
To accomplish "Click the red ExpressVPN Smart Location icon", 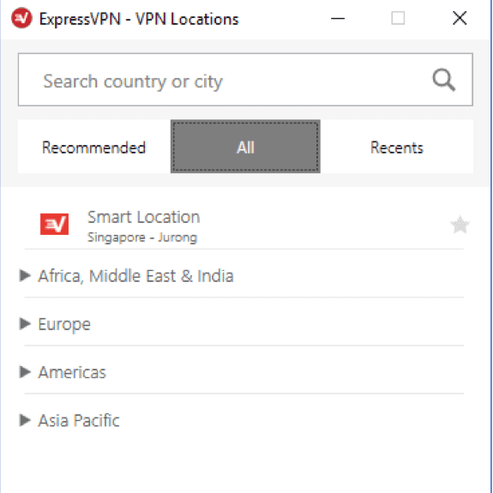I will point(54,224).
